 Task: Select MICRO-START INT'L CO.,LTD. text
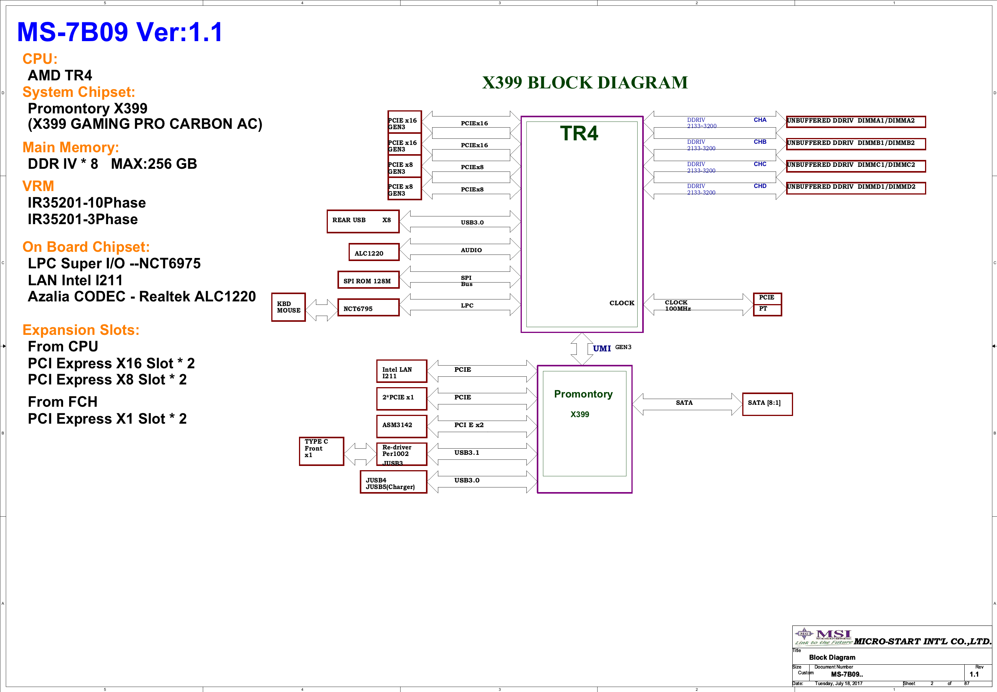point(922,641)
